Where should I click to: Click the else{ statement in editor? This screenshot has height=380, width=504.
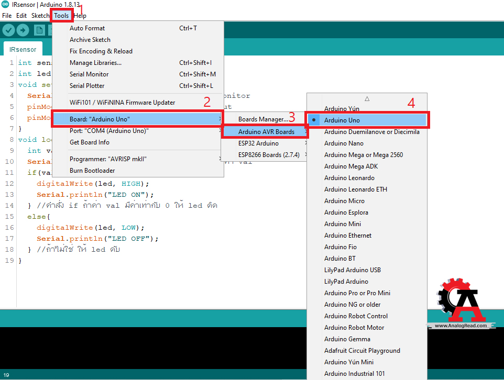point(39,217)
